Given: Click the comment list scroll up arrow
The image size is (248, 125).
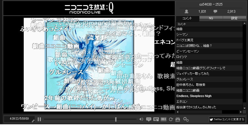Looking at the screenshot, I should point(244,23).
